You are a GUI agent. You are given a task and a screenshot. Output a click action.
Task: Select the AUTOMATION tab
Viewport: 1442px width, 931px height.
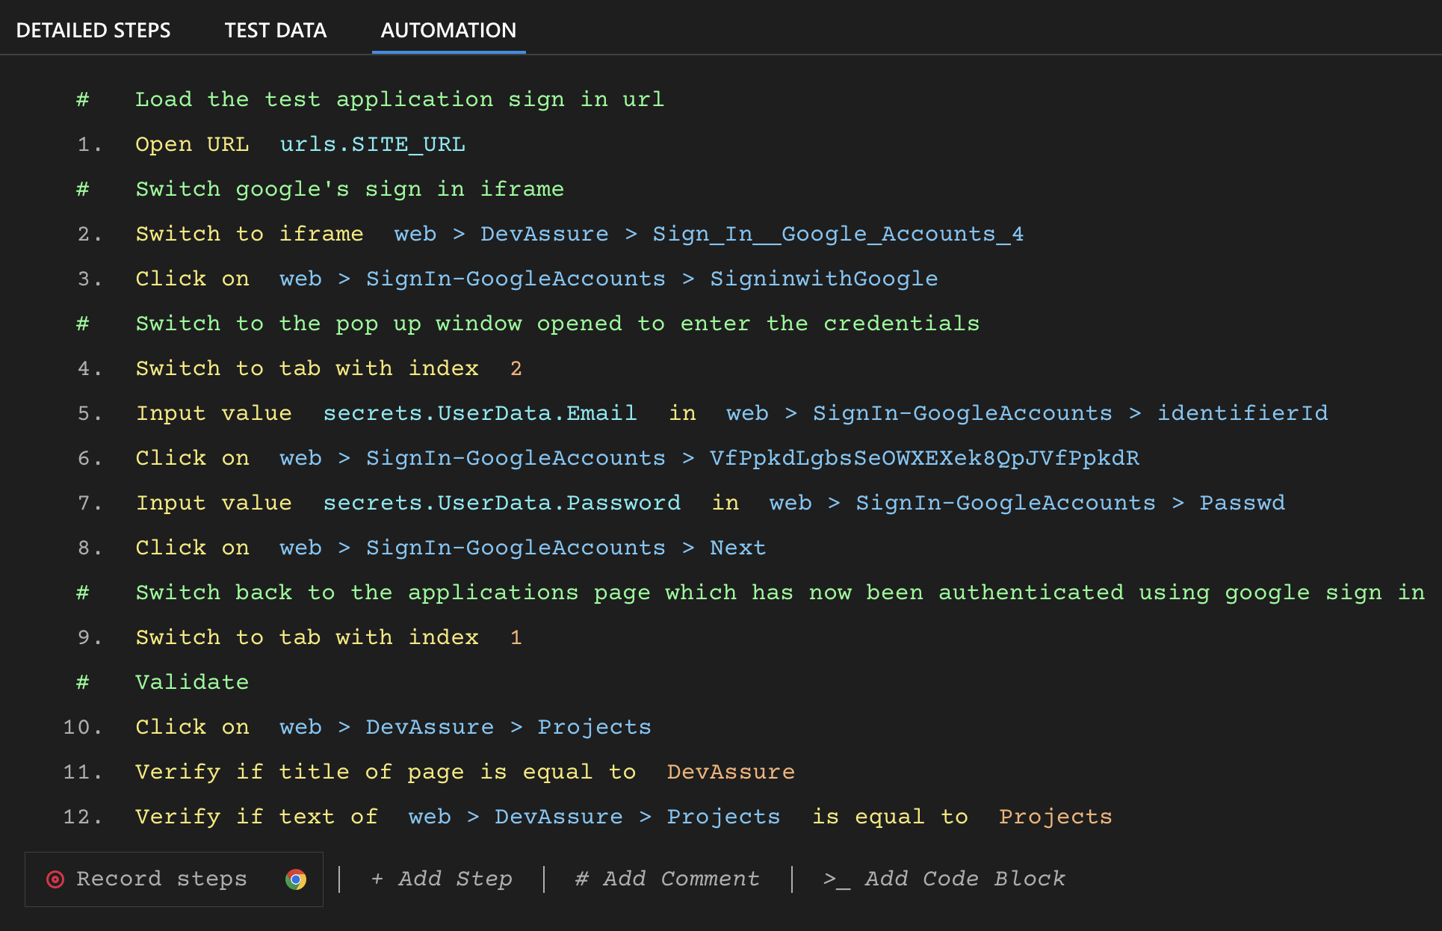click(x=448, y=30)
